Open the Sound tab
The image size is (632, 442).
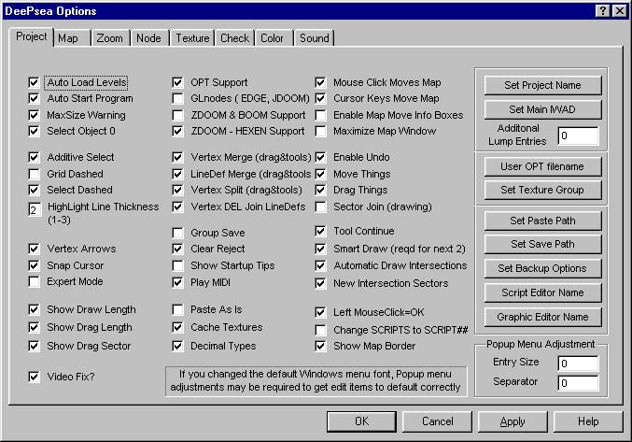tap(315, 38)
